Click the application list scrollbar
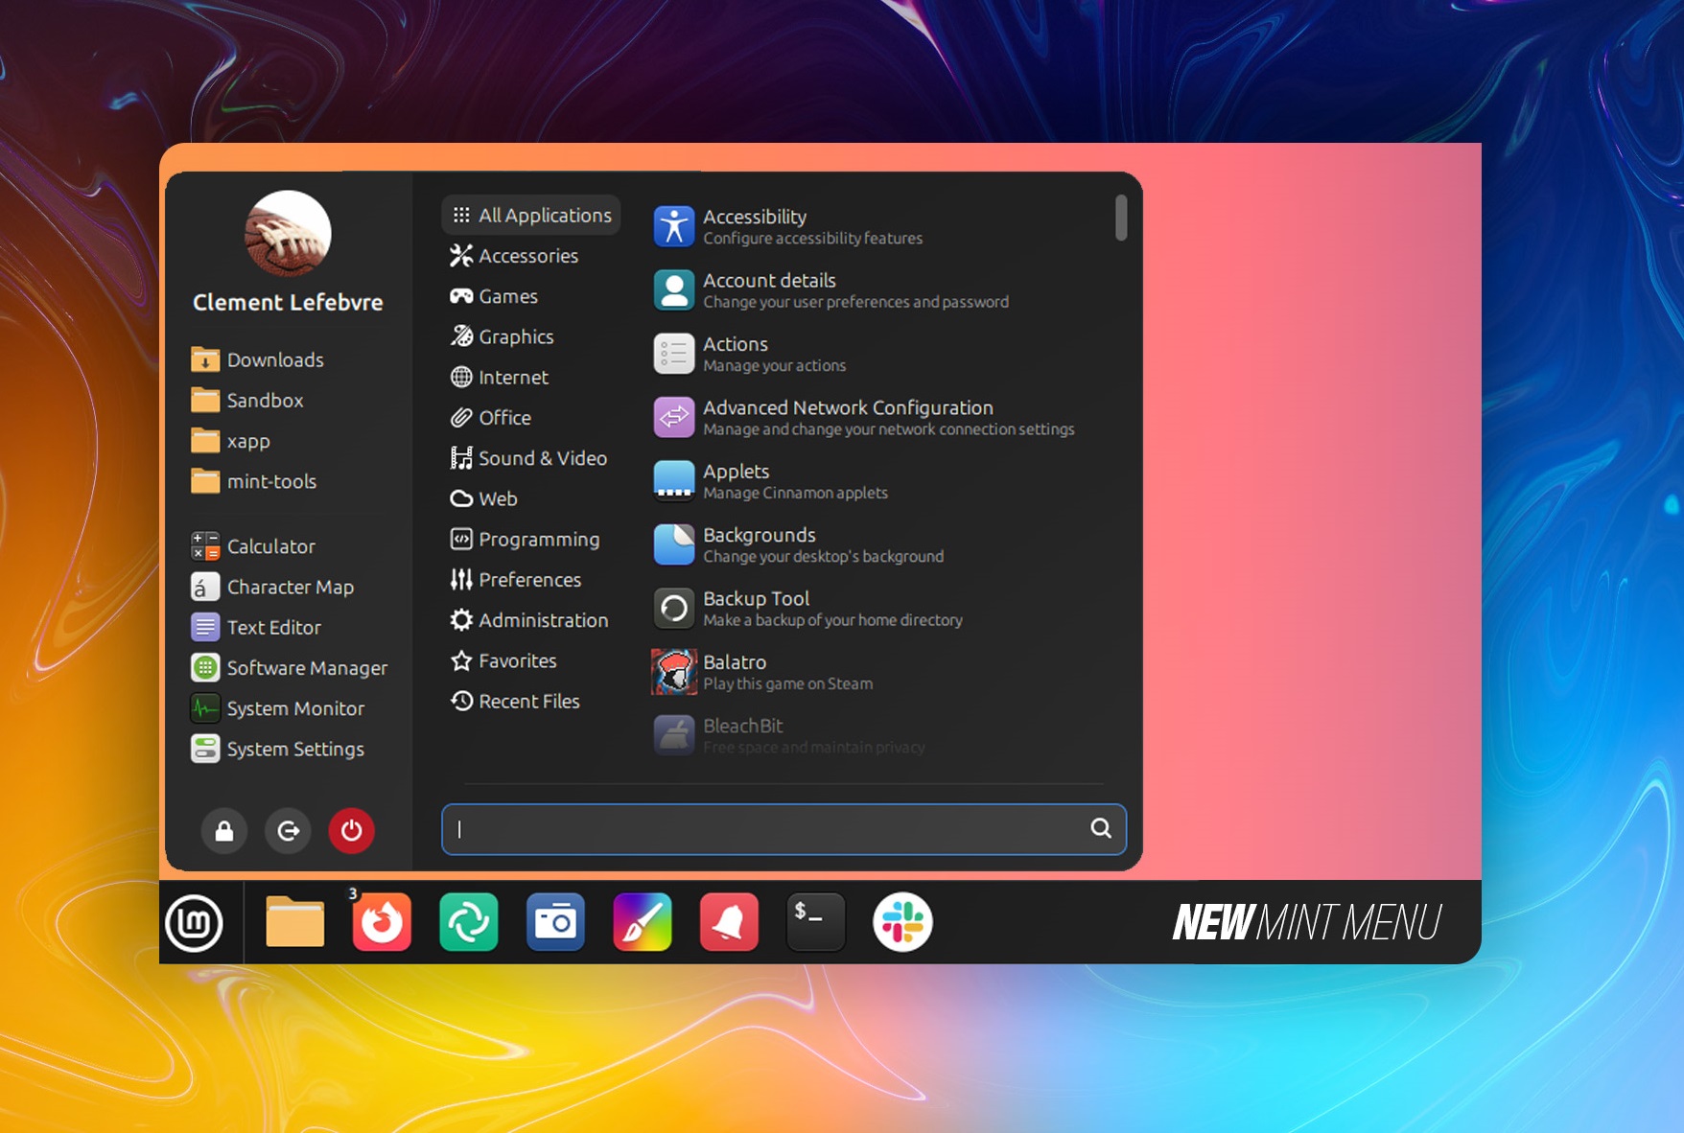The height and width of the screenshot is (1133, 1684). click(x=1120, y=219)
